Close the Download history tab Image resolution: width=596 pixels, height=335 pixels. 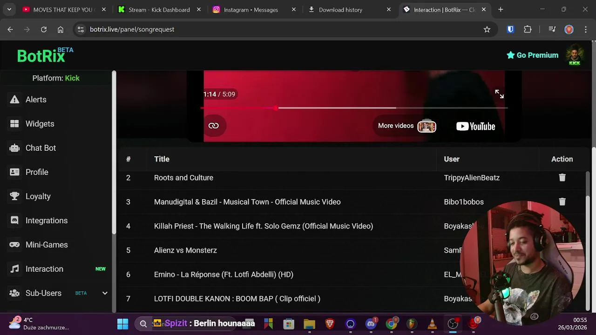coord(389,9)
